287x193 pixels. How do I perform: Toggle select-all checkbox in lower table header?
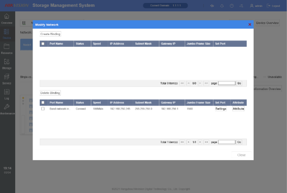43,102
